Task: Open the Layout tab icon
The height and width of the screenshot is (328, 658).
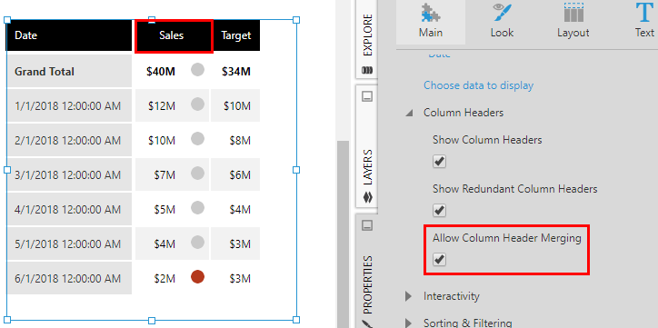Action: [x=573, y=13]
